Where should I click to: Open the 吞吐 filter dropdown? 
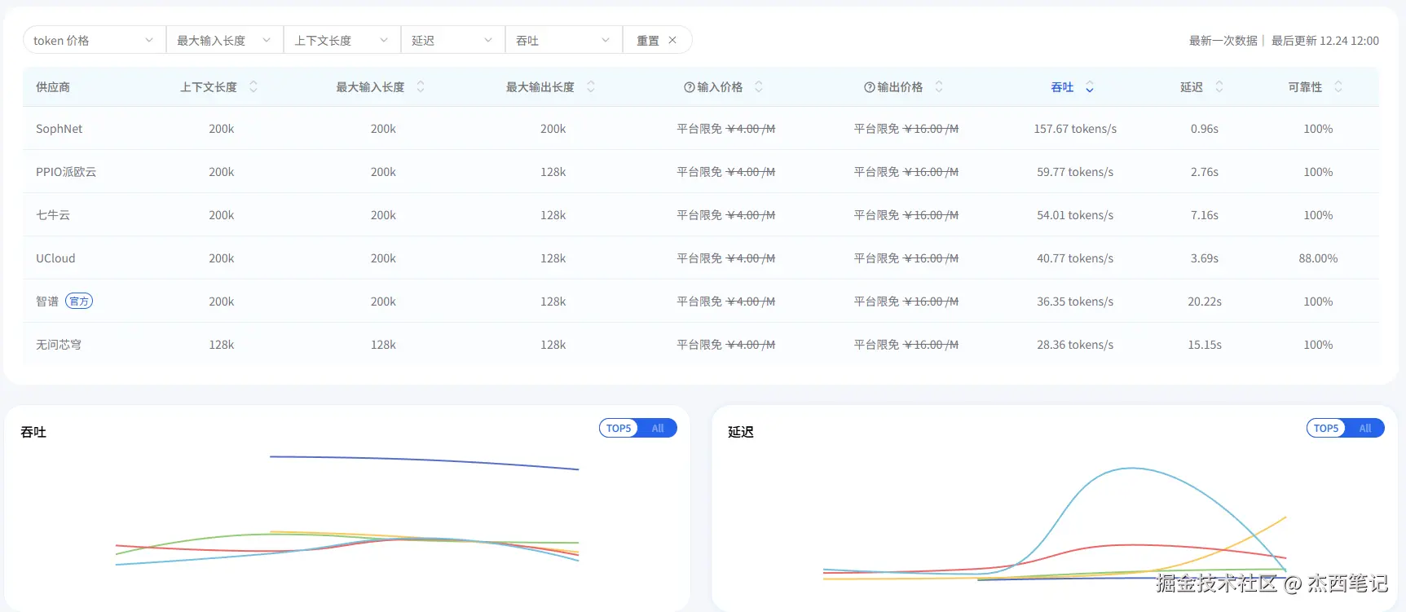pos(564,40)
